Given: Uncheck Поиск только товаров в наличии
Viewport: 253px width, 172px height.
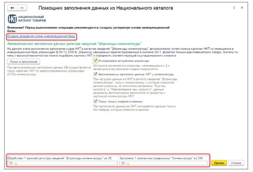Looking at the screenshot, I should pyautogui.click(x=95, y=101).
